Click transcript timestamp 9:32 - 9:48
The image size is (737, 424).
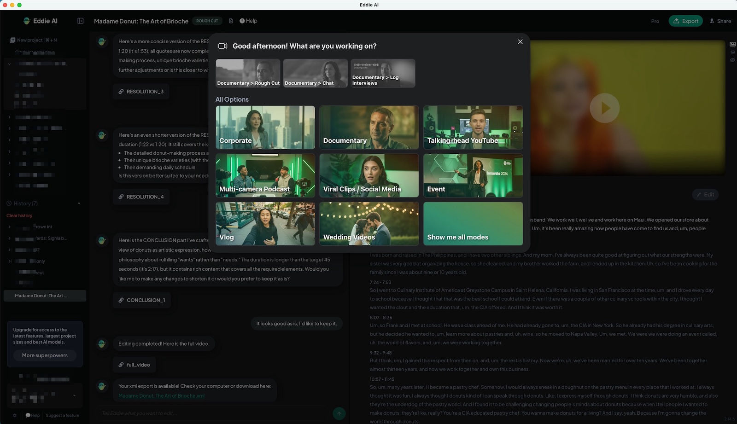[x=380, y=353]
